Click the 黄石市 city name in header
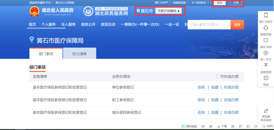The image size is (274, 130). (x=147, y=11)
